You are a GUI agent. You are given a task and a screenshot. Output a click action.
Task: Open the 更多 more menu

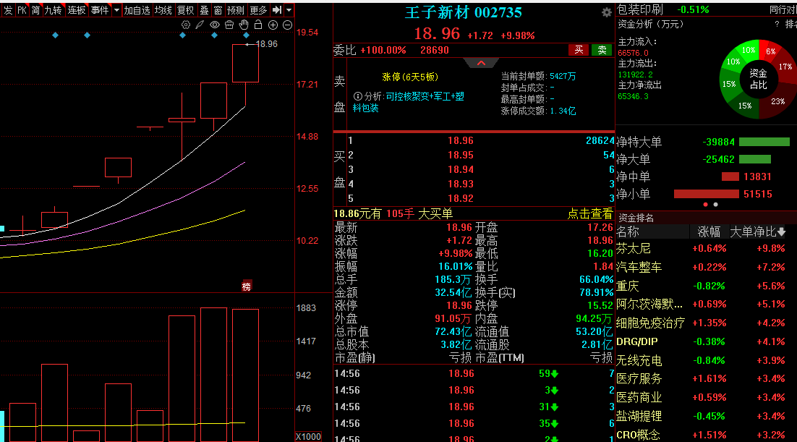pyautogui.click(x=258, y=10)
